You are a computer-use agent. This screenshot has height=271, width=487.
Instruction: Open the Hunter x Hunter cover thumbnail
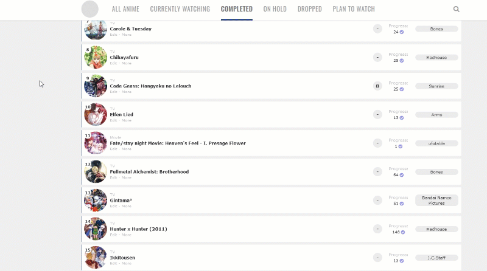96,229
